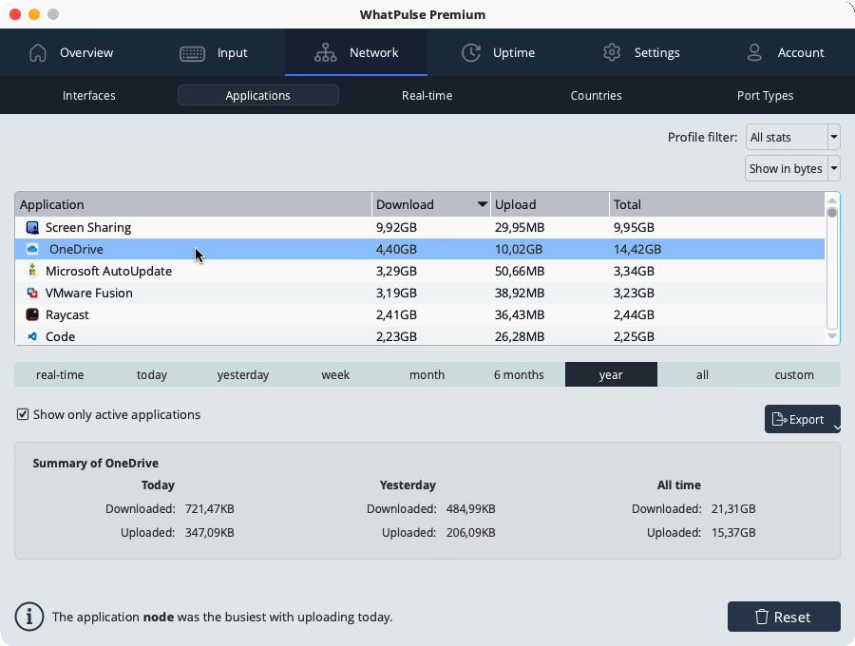
Task: Switch to the Interfaces sub-tab
Action: coord(89,95)
